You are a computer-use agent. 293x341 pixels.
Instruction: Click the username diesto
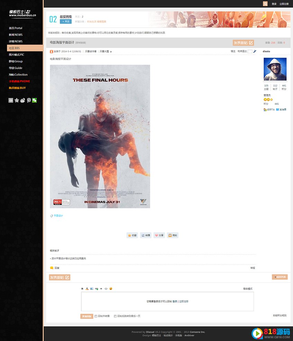coord(266,52)
